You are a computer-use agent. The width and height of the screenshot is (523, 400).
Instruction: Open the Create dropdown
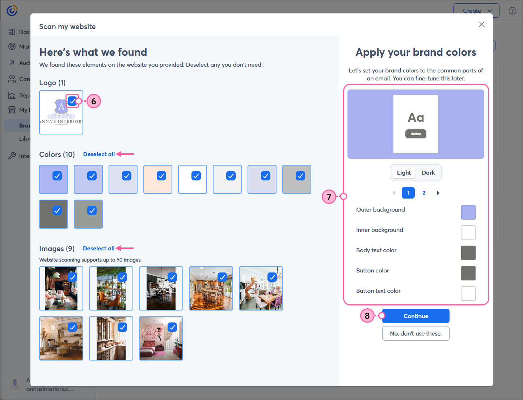pos(476,11)
